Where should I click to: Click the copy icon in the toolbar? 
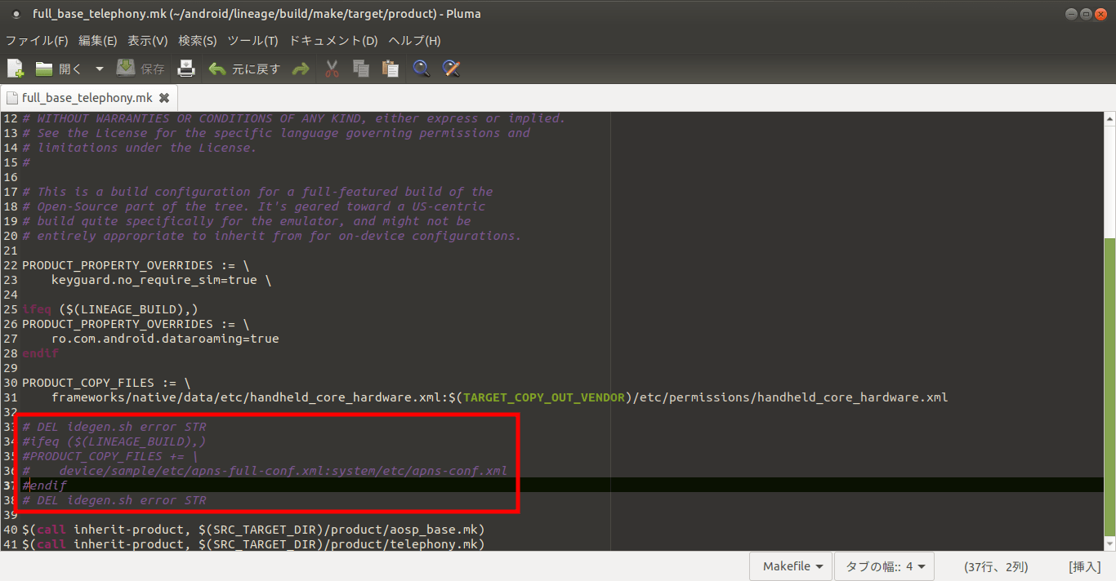(361, 69)
